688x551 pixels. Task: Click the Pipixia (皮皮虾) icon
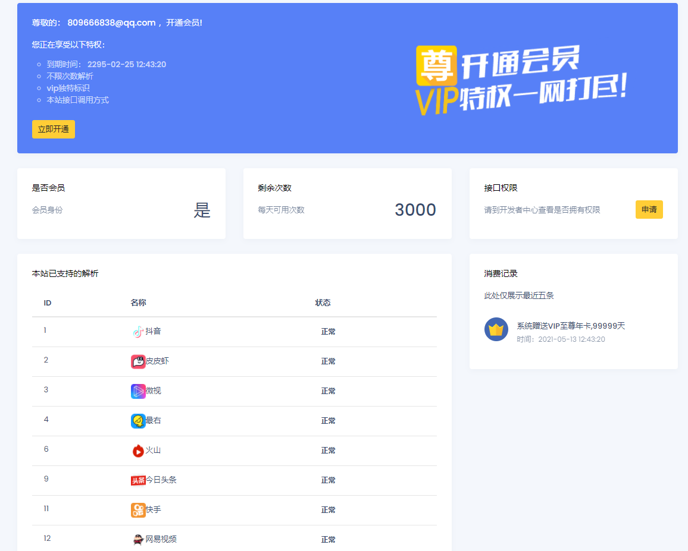[138, 361]
